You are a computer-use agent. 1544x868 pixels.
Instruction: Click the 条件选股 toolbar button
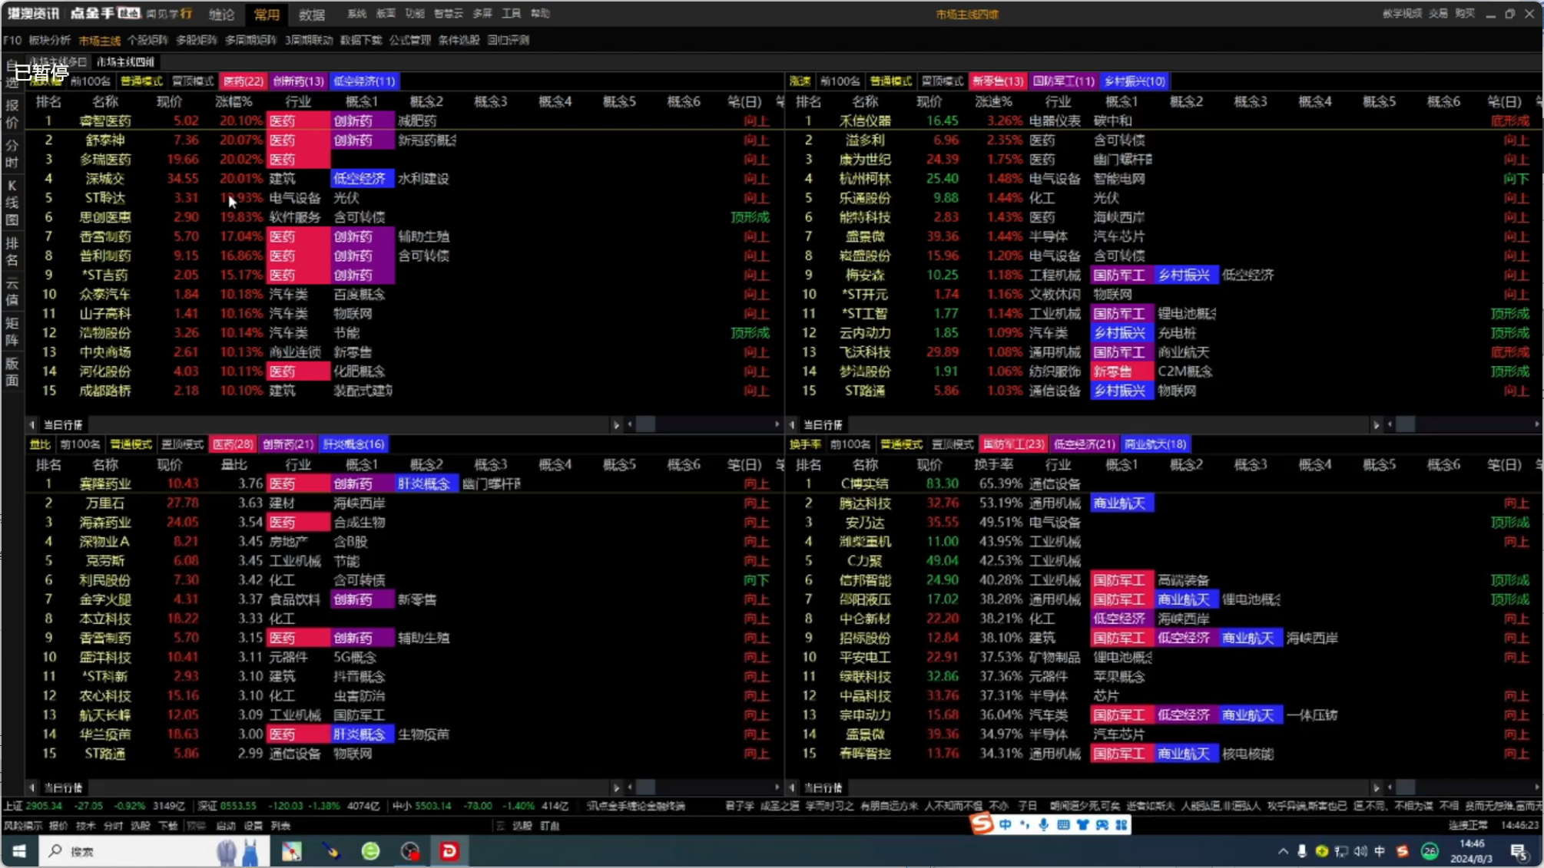pyautogui.click(x=459, y=40)
